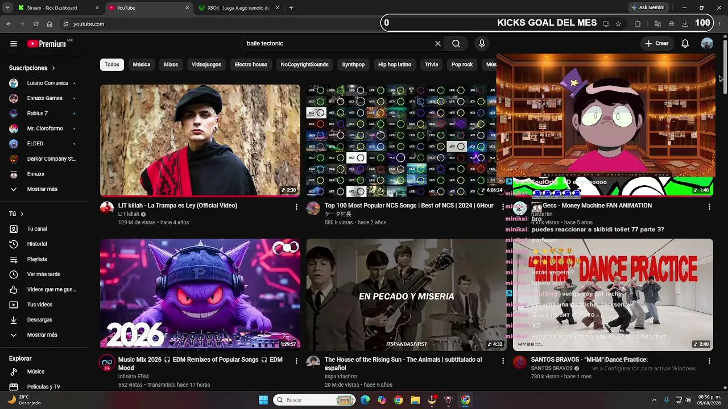Screen dimensions: 728x409
Task: Select the NoCopyrightSounds filter chip
Action: point(305,65)
